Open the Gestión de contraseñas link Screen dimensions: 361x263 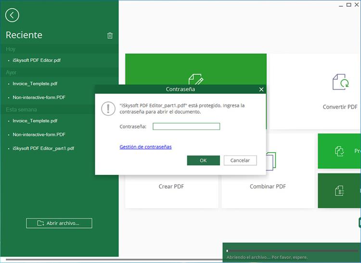click(x=145, y=147)
